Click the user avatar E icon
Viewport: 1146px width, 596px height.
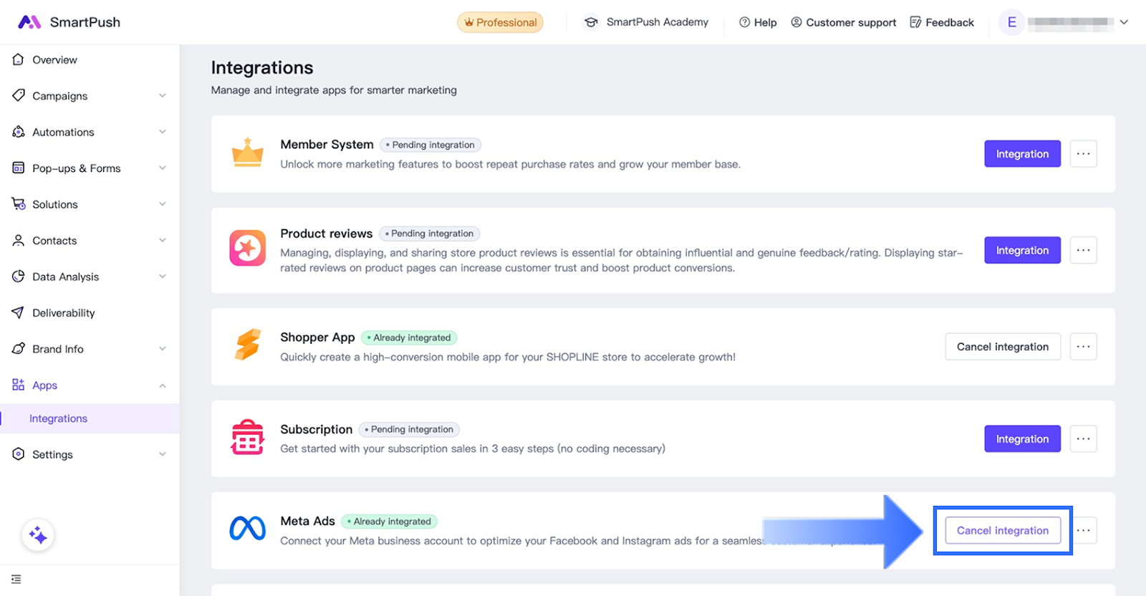tap(1011, 22)
